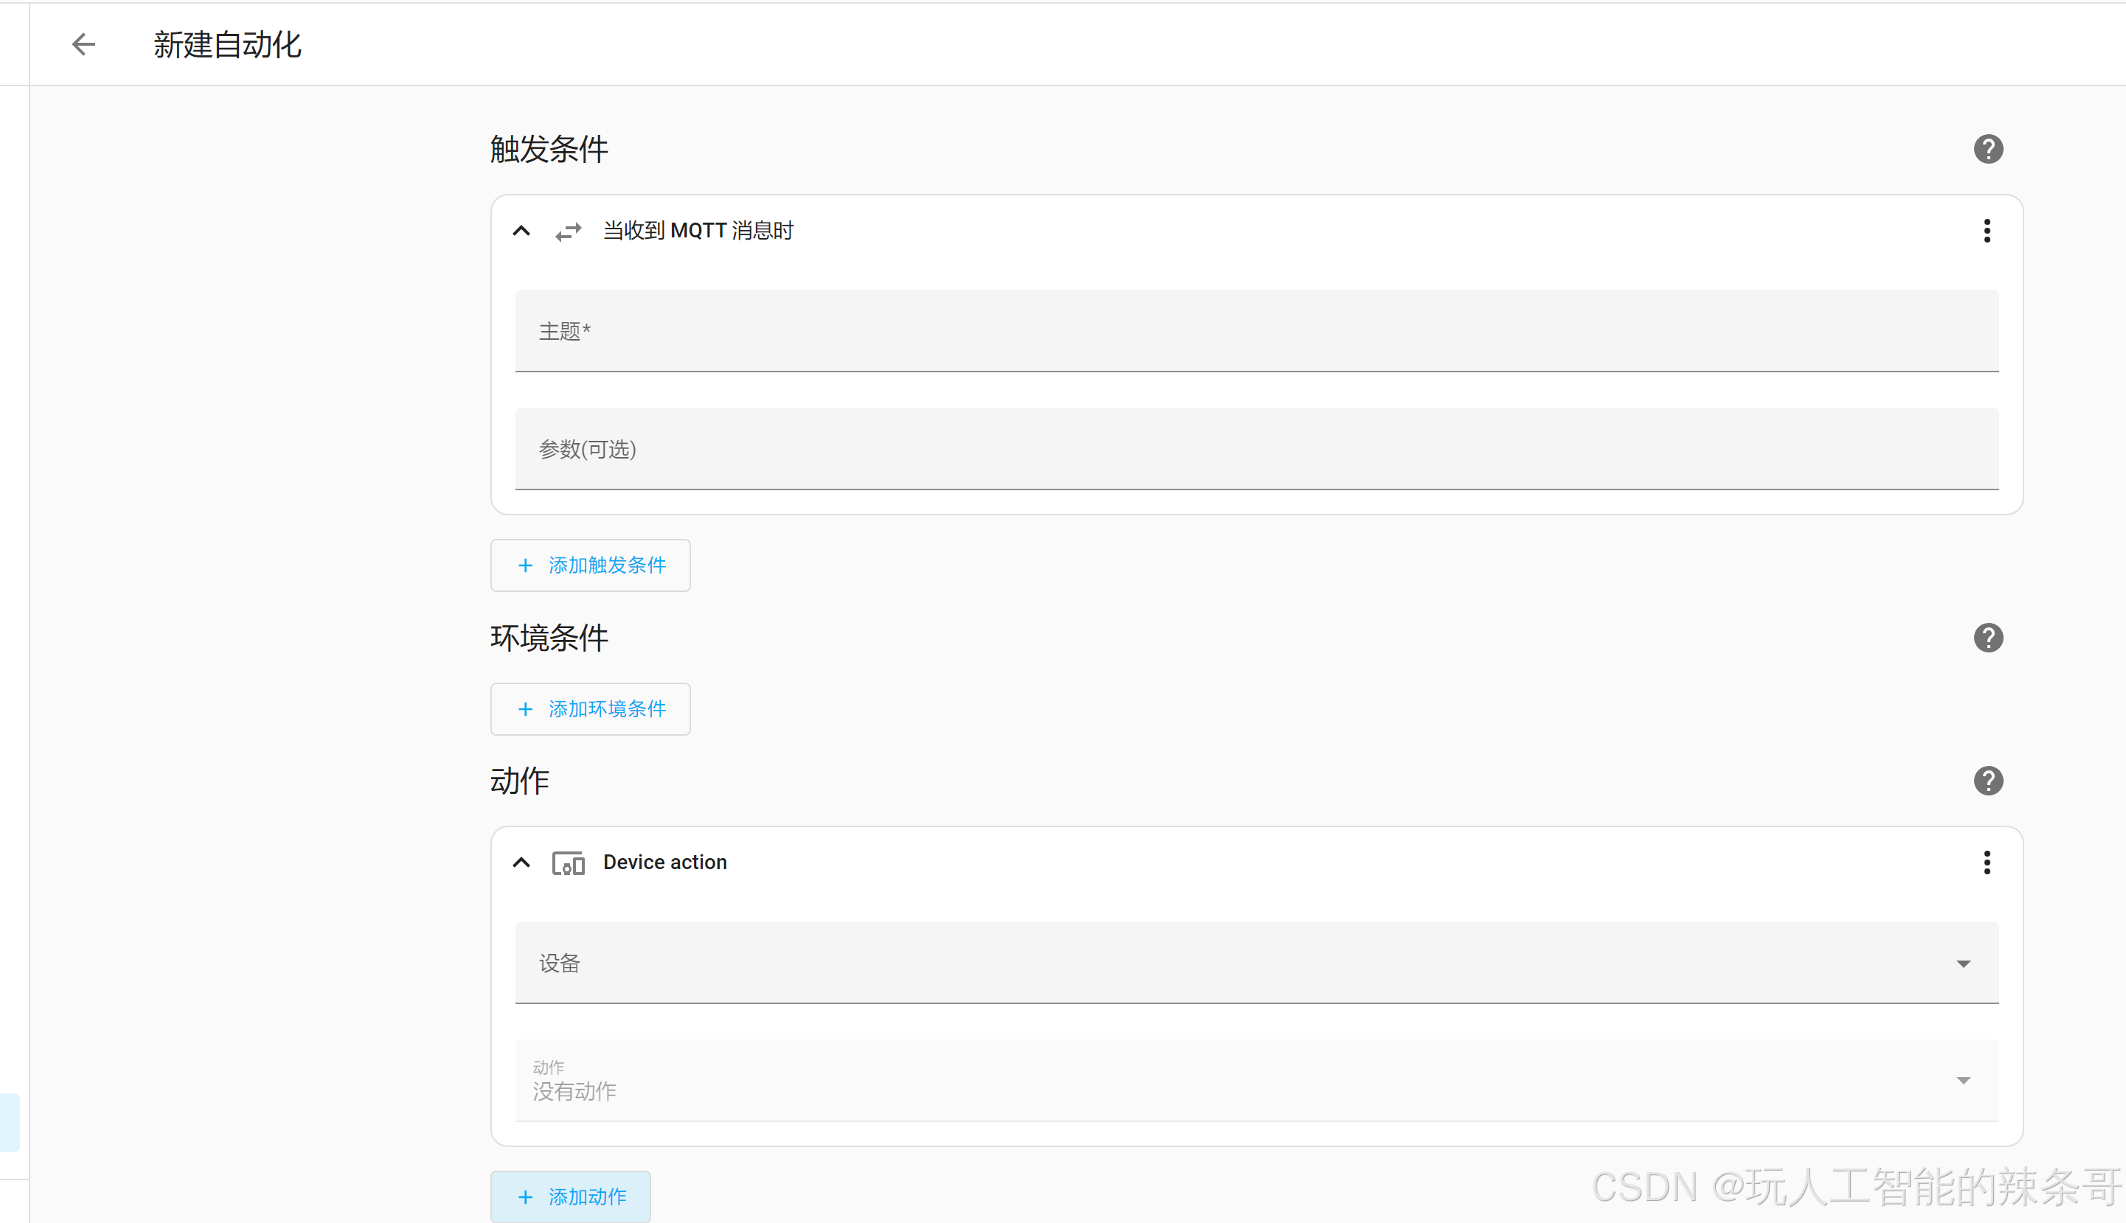Open the 设备 dropdown
The height and width of the screenshot is (1223, 2126).
pos(1257,963)
